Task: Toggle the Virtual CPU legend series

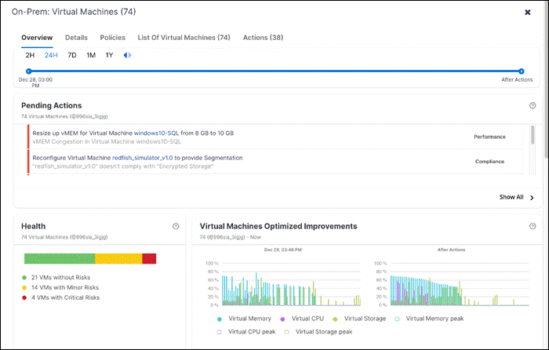Action: coord(302,319)
